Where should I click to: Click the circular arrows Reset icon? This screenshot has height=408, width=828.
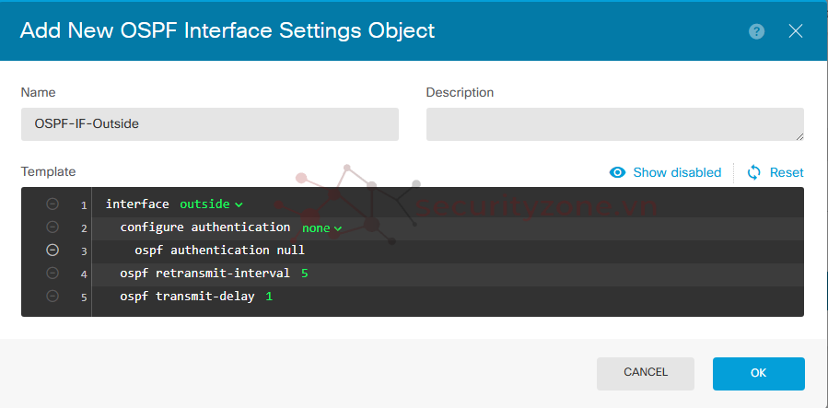754,172
